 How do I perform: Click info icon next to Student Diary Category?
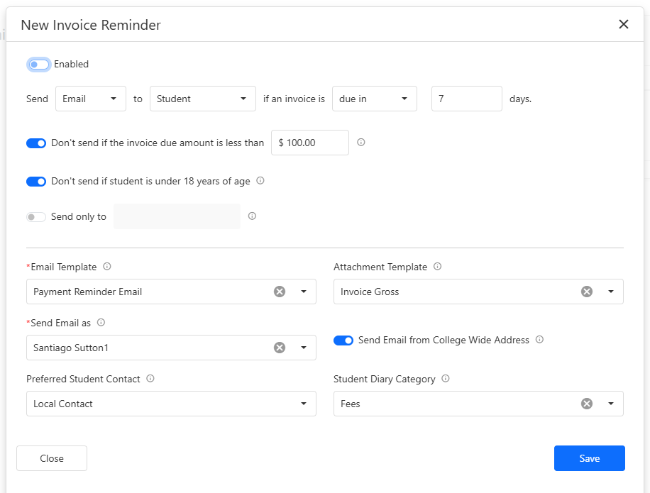pyautogui.click(x=446, y=379)
